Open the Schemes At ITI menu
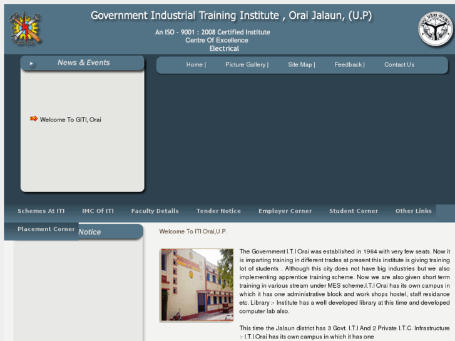455x341 pixels. pyautogui.click(x=41, y=211)
